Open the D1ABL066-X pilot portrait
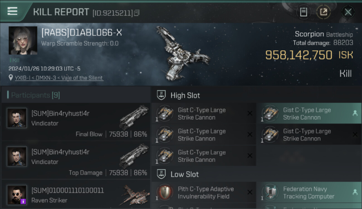This screenshot has height=209, width=362. [x=23, y=40]
